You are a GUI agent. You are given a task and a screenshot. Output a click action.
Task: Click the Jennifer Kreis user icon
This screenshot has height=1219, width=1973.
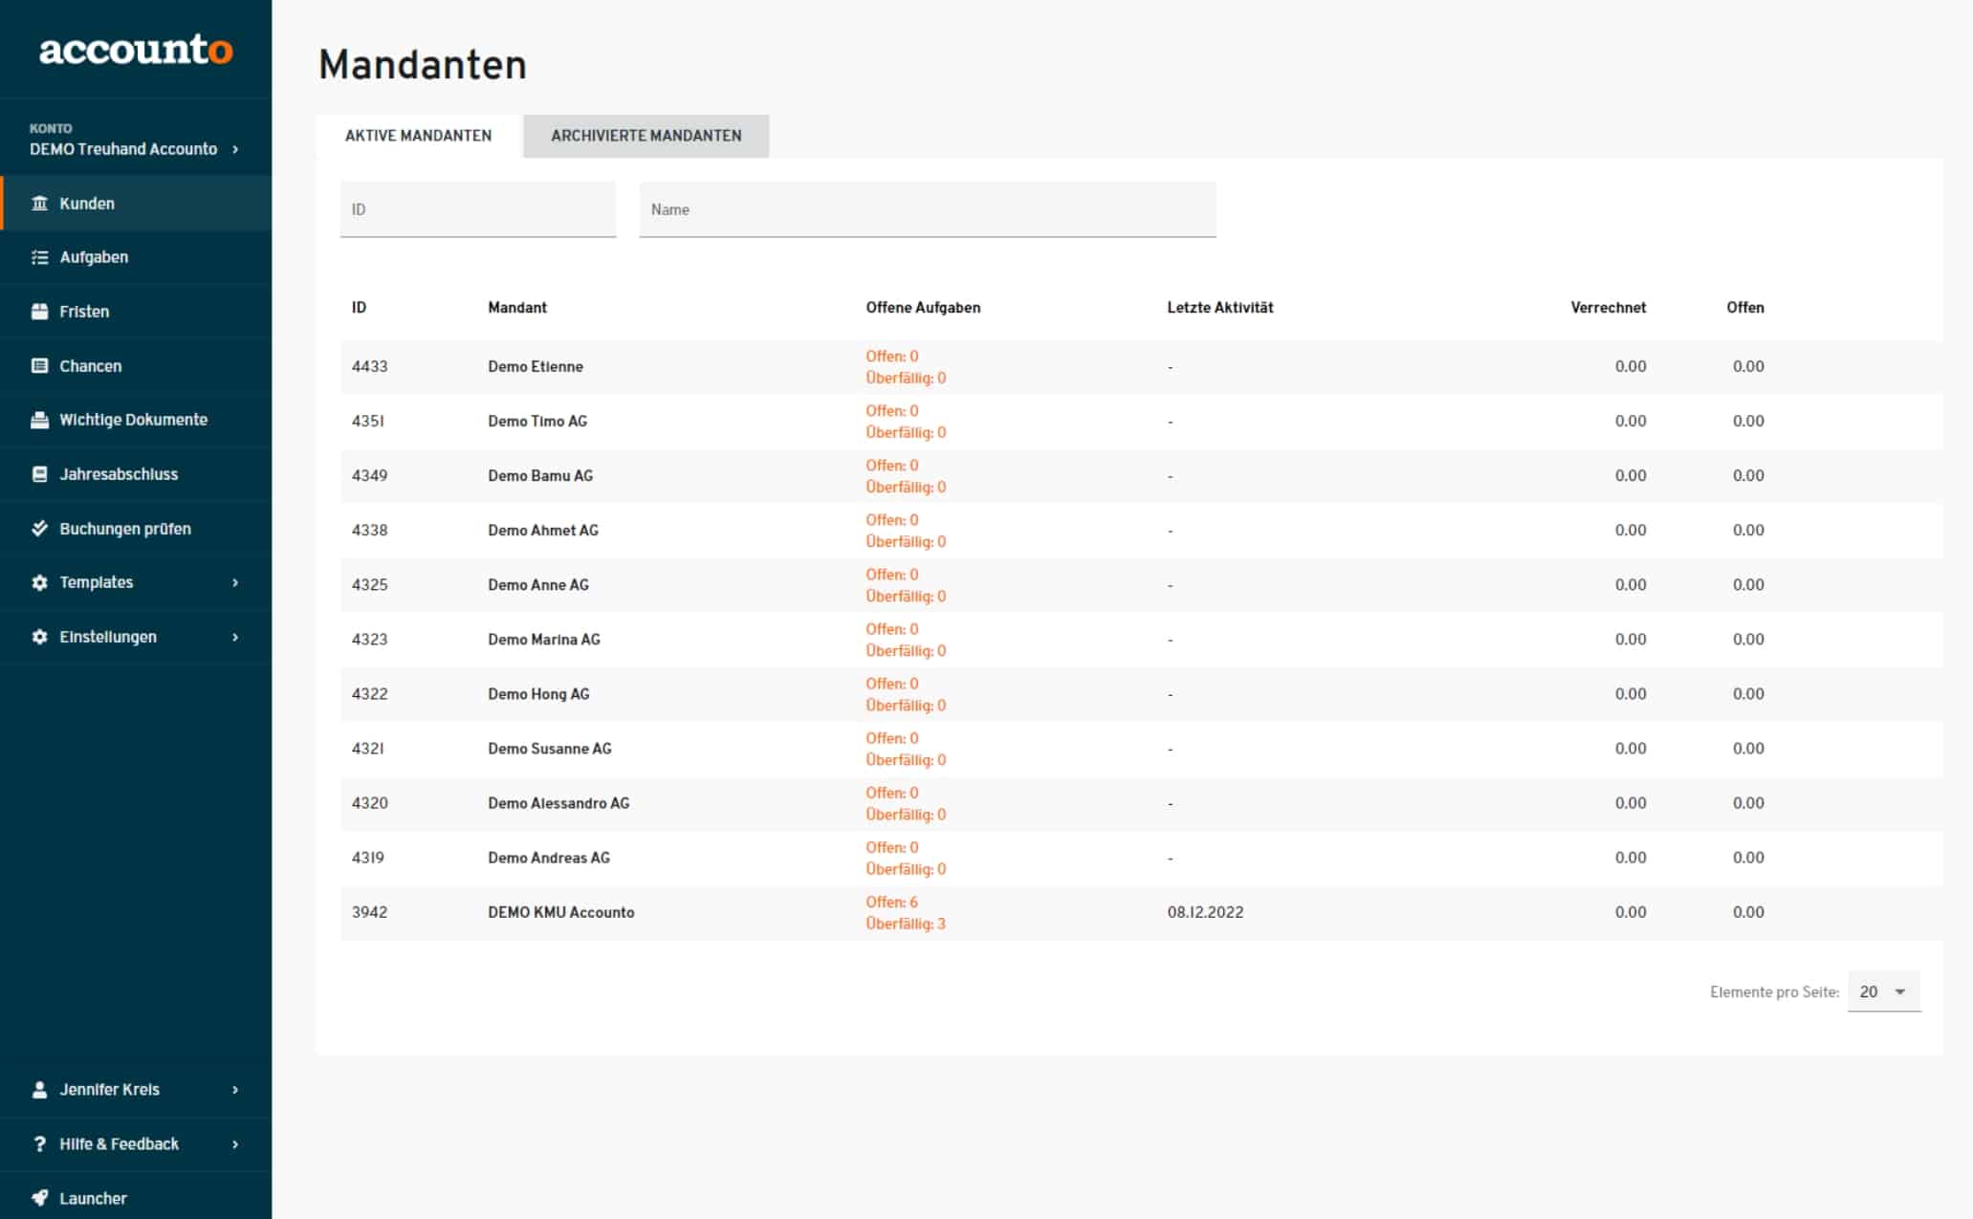pos(39,1090)
